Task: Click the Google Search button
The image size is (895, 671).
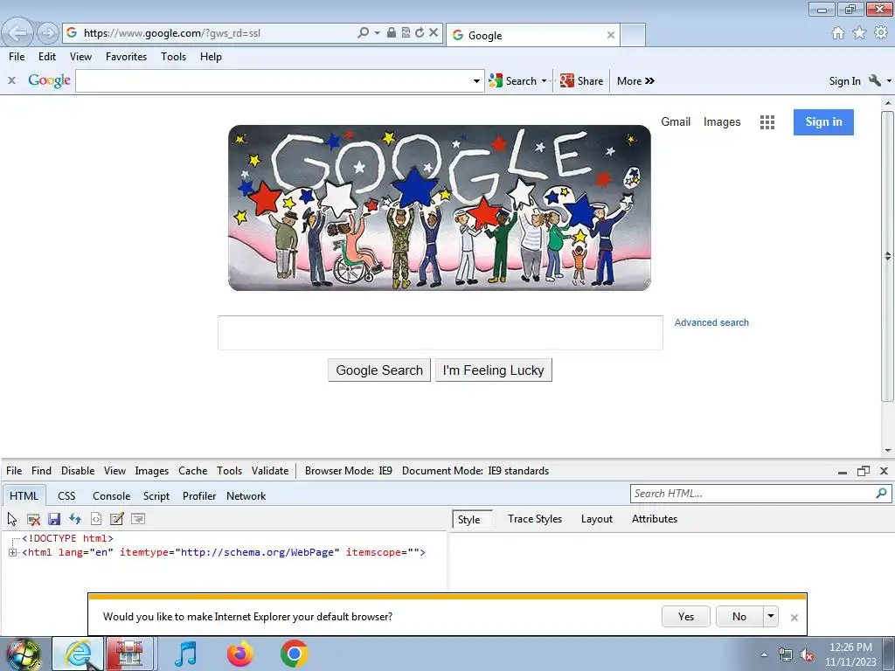Action: 379,370
